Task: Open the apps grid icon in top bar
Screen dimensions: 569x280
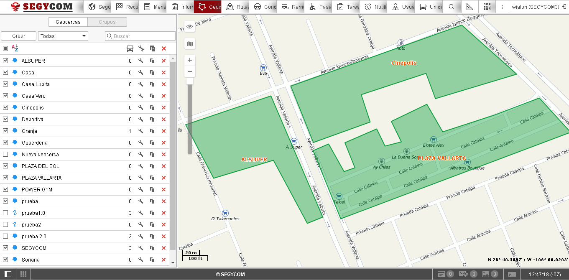Action: click(487, 7)
